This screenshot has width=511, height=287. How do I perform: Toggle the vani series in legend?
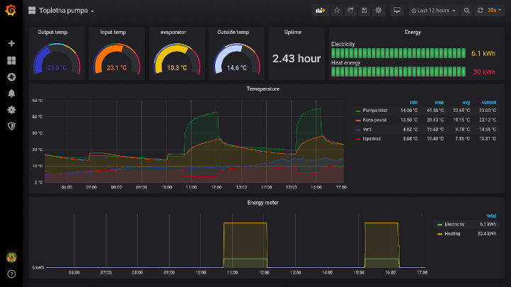pyautogui.click(x=368, y=129)
